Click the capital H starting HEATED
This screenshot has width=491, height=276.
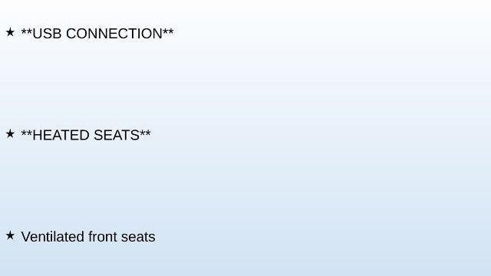point(37,135)
